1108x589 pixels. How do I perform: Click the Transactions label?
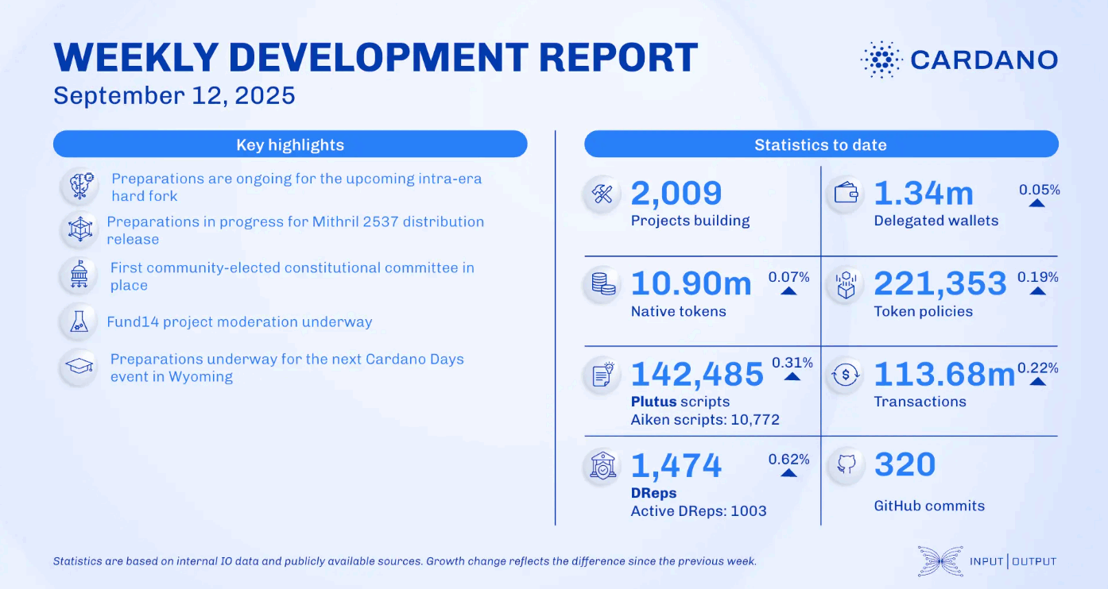pyautogui.click(x=920, y=402)
